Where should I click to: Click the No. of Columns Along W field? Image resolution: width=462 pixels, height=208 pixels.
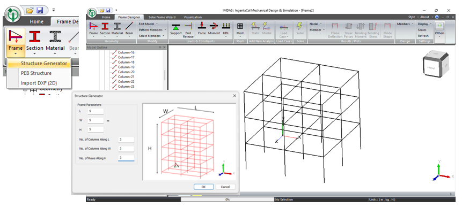pyautogui.click(x=126, y=149)
